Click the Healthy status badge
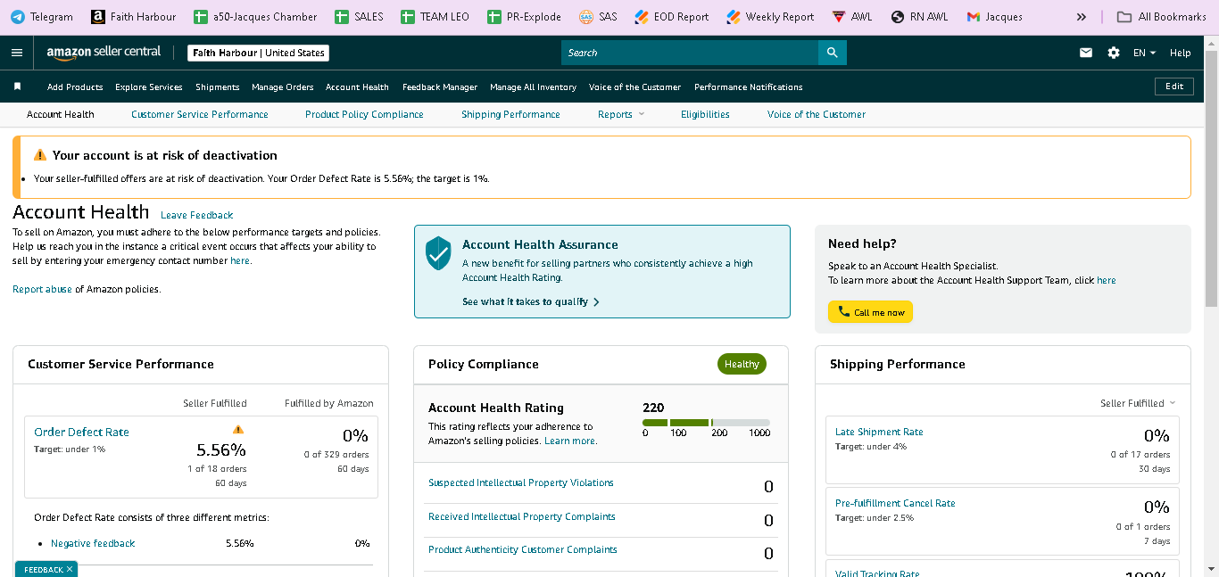Screen dimensions: 1219x577 coord(742,364)
